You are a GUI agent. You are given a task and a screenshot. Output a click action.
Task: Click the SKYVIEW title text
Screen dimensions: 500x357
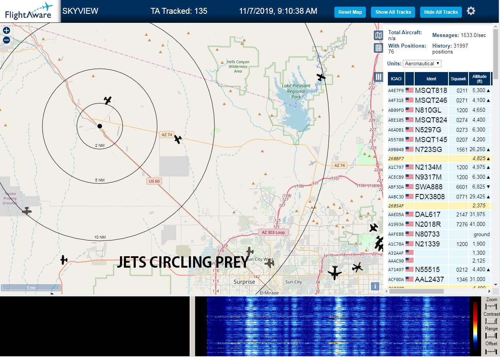point(80,11)
